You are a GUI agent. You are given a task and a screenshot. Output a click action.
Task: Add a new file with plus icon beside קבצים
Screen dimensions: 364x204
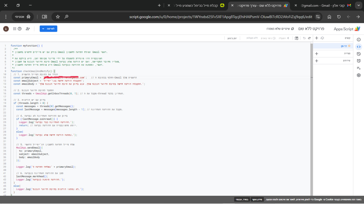pyautogui.click(x=317, y=38)
